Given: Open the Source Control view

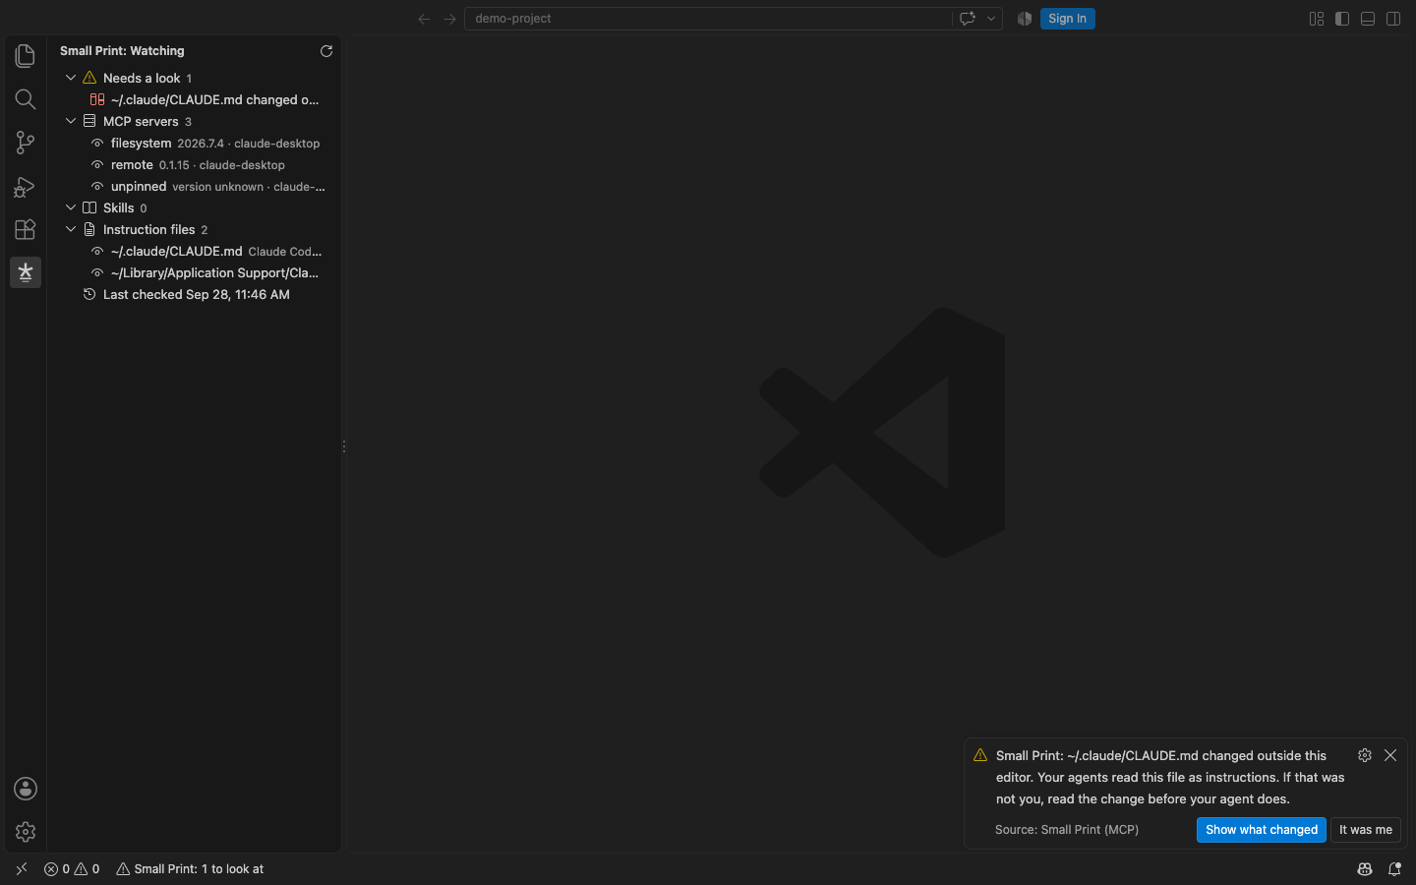Looking at the screenshot, I should (x=26, y=143).
